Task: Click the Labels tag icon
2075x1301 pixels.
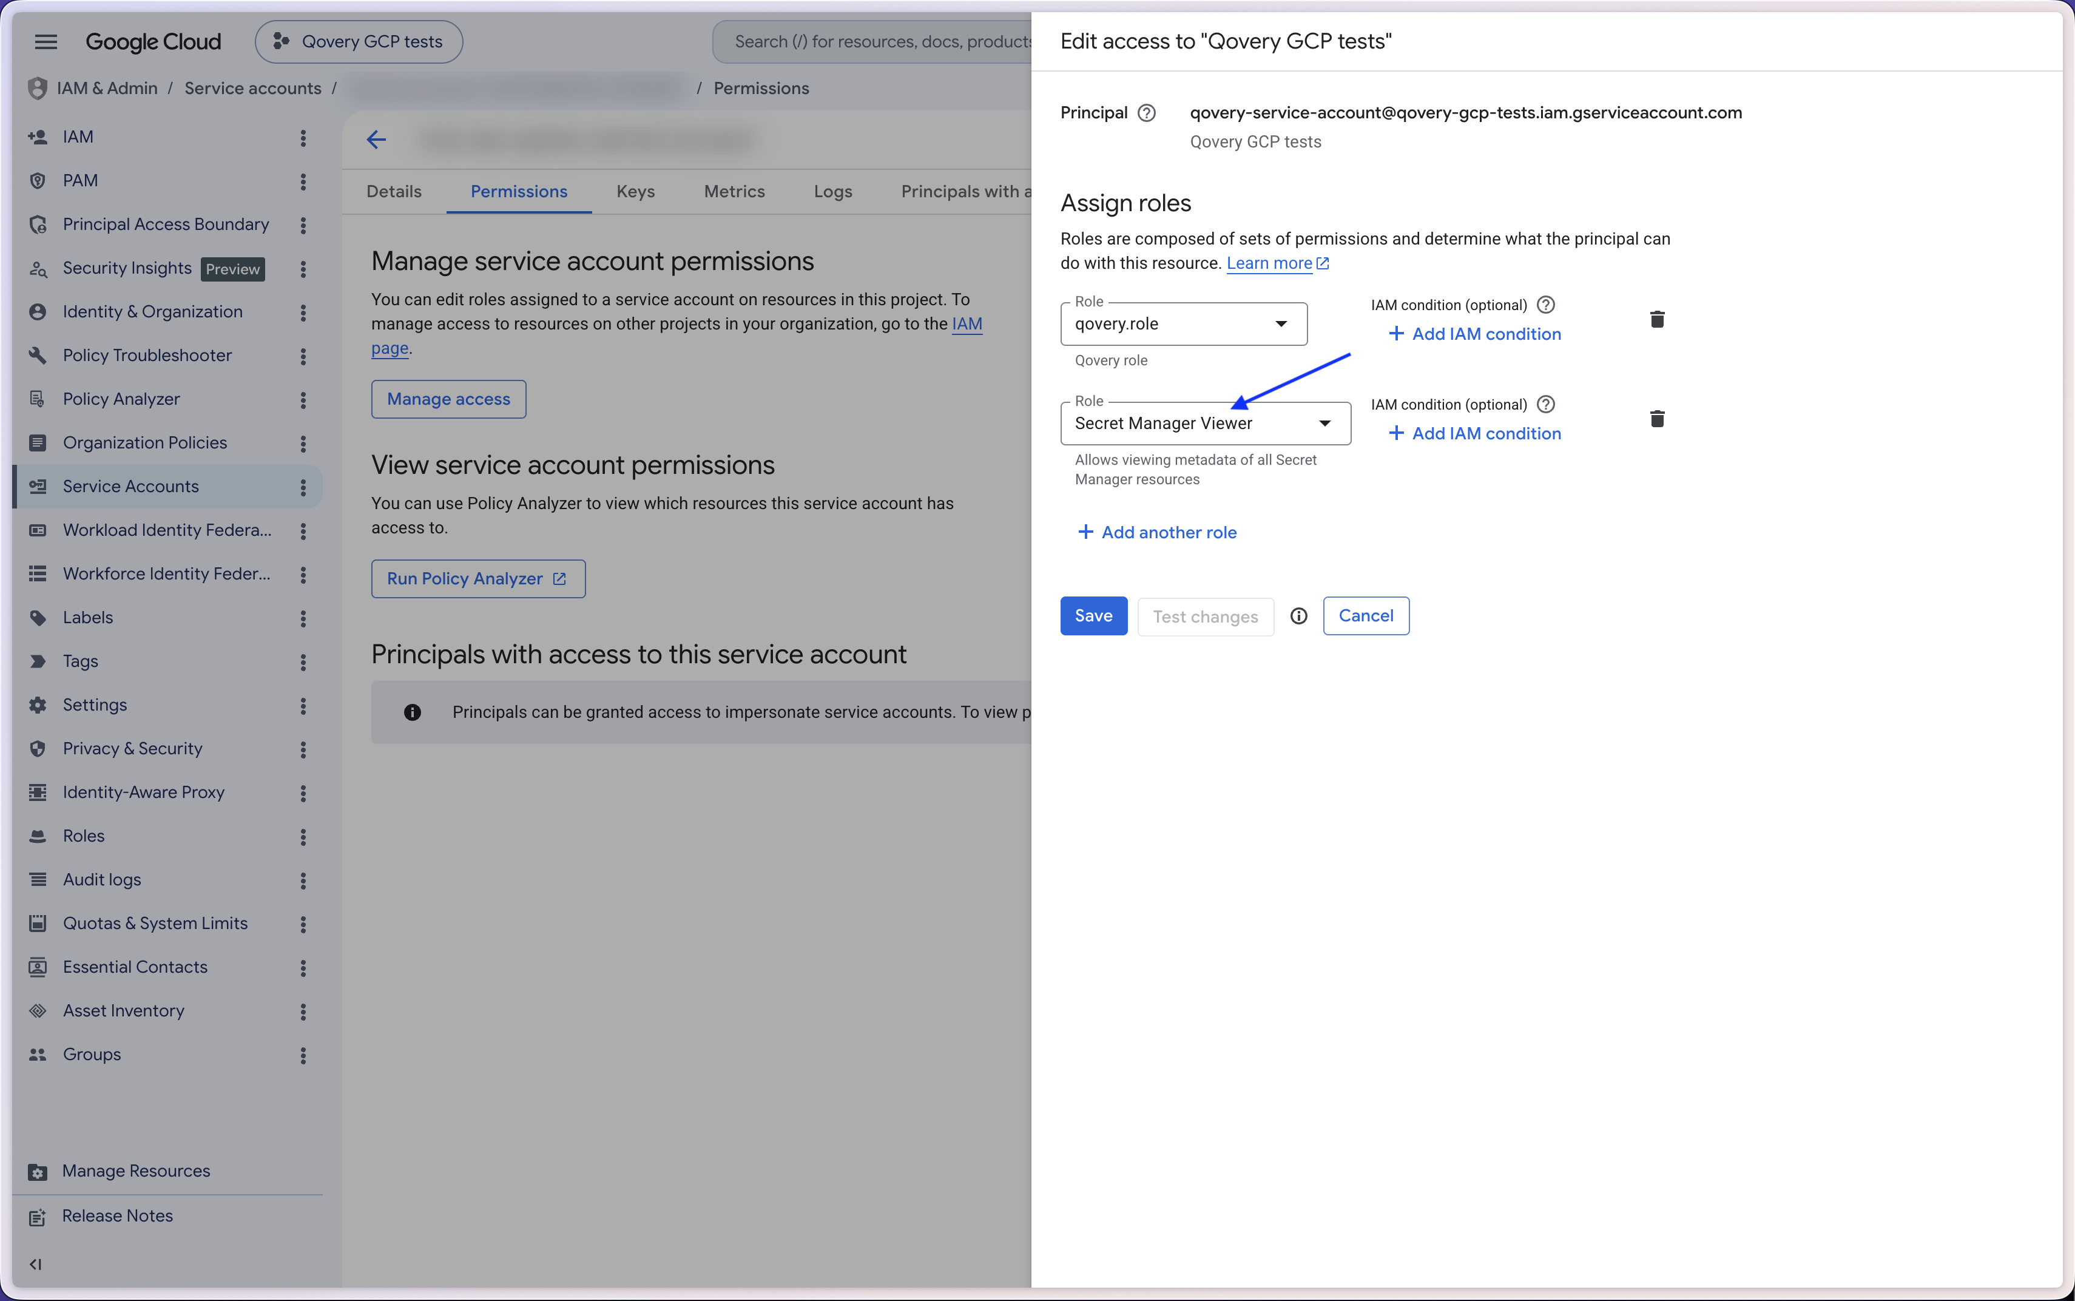Action: (x=37, y=618)
